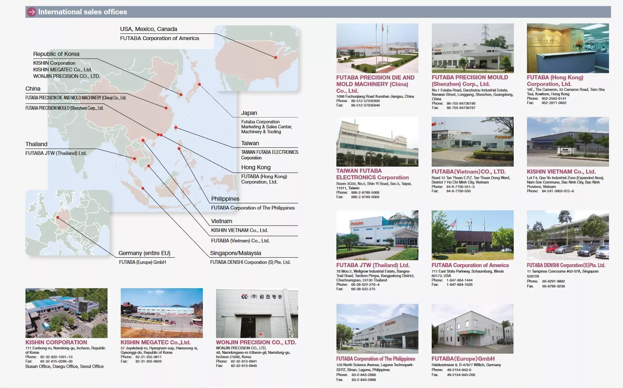View the FUTABA (Hong Kong) Corporation office photo

click(x=568, y=48)
